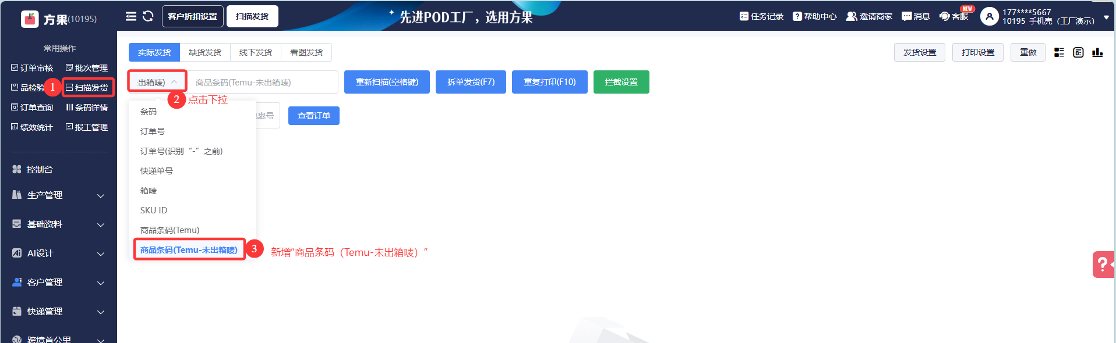Select SKU ID option
Viewport: 1116px width, 343px height.
(192, 210)
